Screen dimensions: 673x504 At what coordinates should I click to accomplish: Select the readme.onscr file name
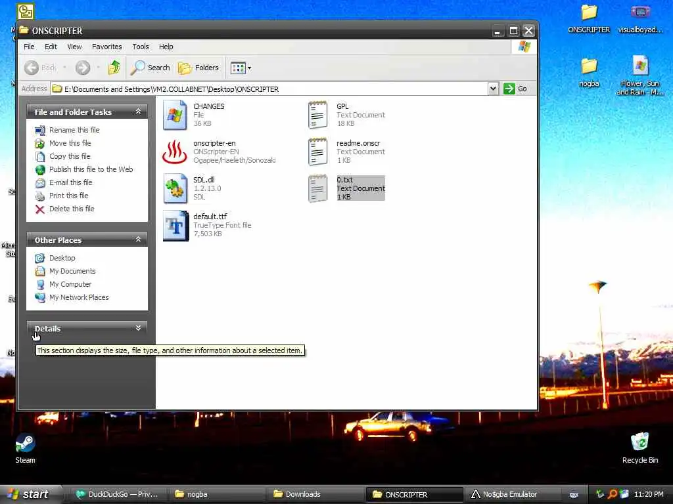(x=358, y=143)
